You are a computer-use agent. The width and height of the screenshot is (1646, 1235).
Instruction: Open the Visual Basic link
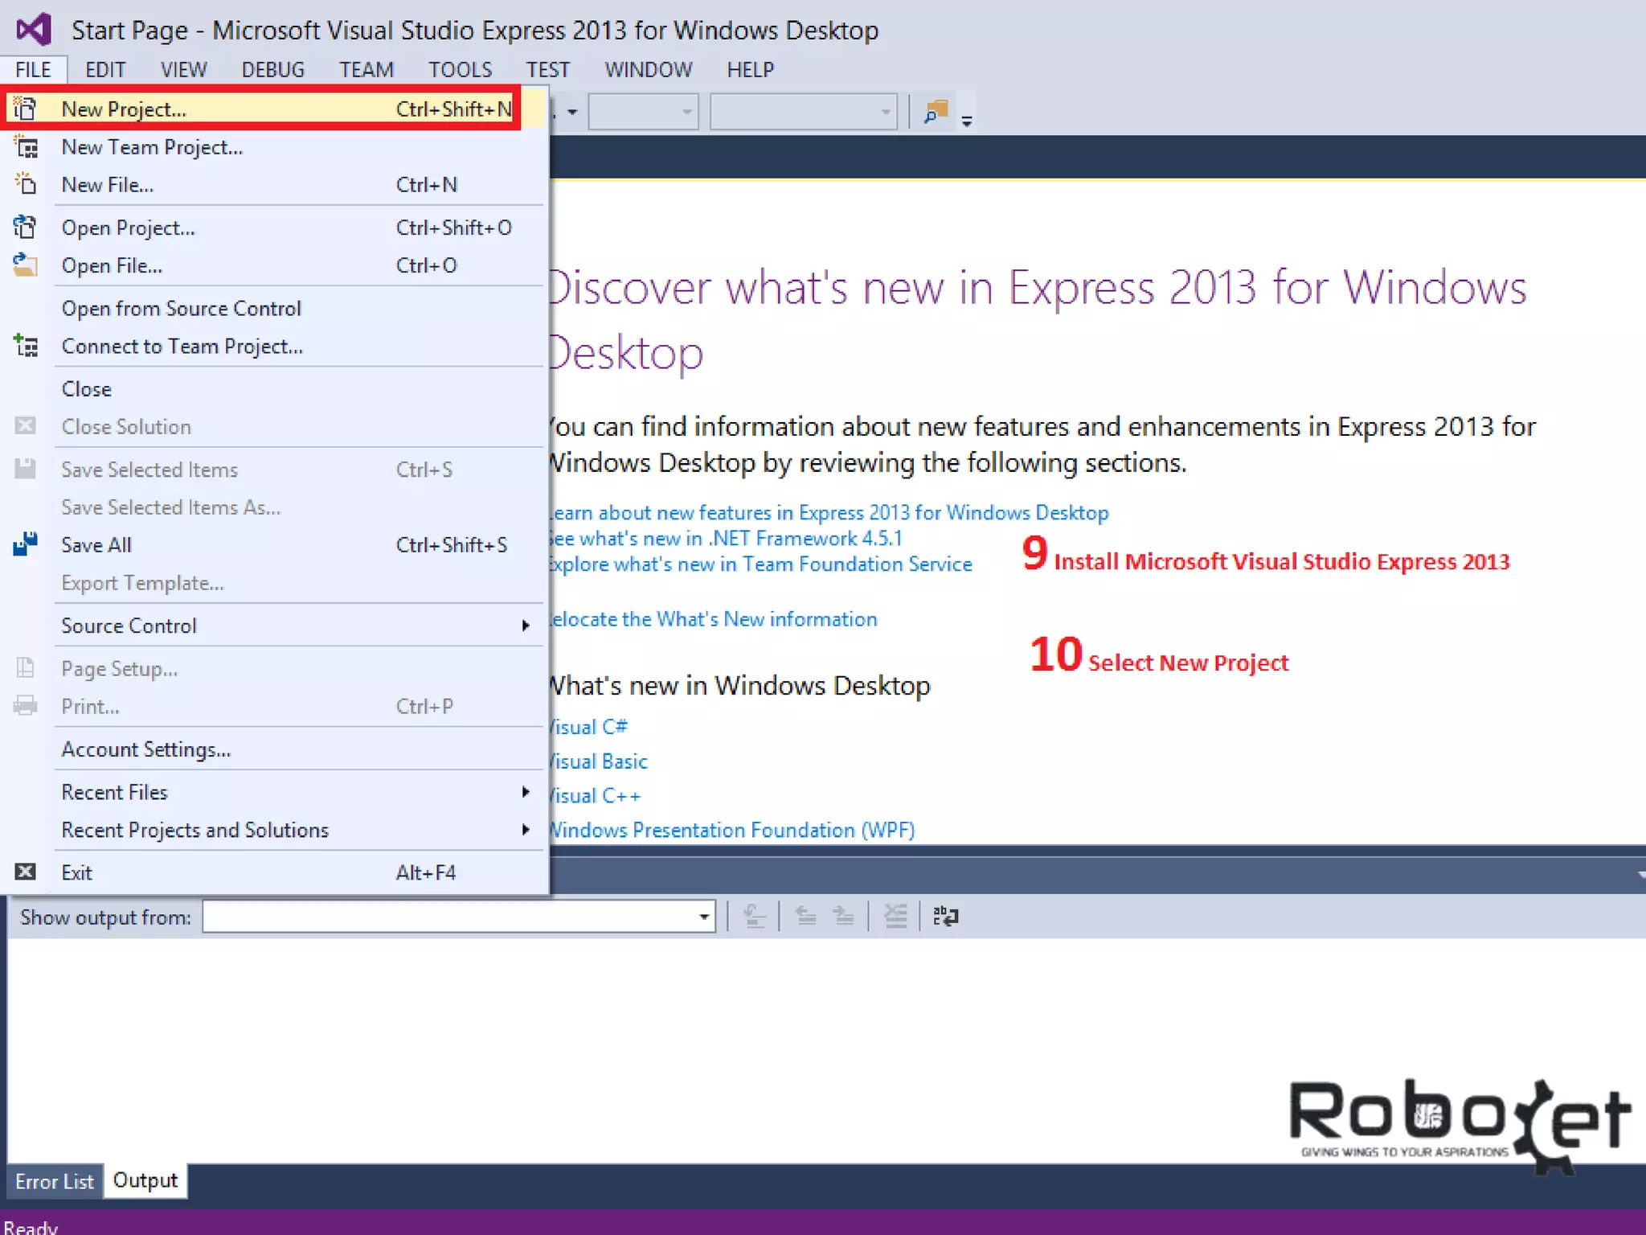[598, 761]
